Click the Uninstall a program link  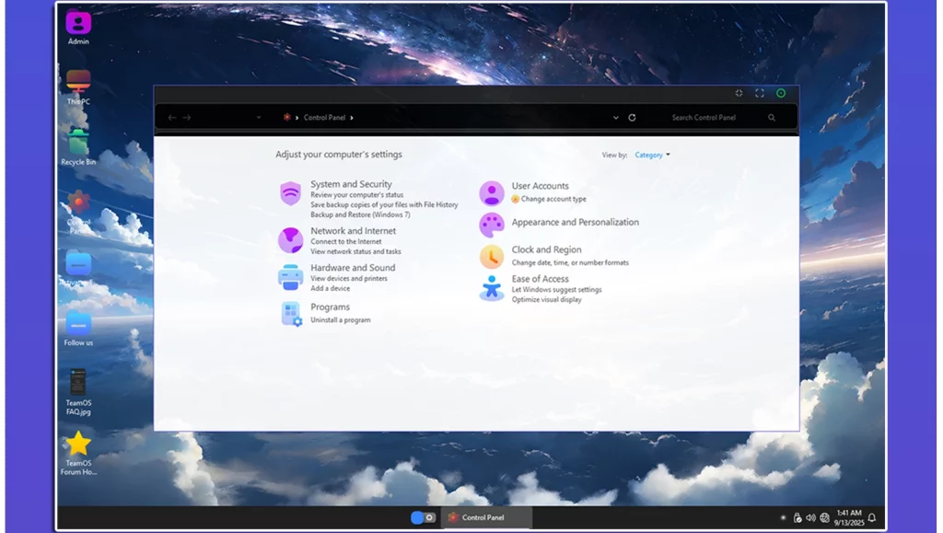[341, 320]
